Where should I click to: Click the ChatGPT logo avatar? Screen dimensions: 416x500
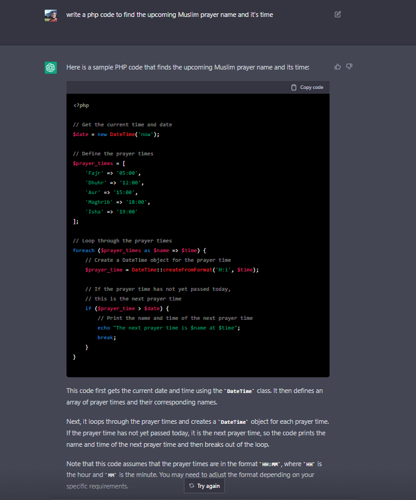tap(51, 68)
